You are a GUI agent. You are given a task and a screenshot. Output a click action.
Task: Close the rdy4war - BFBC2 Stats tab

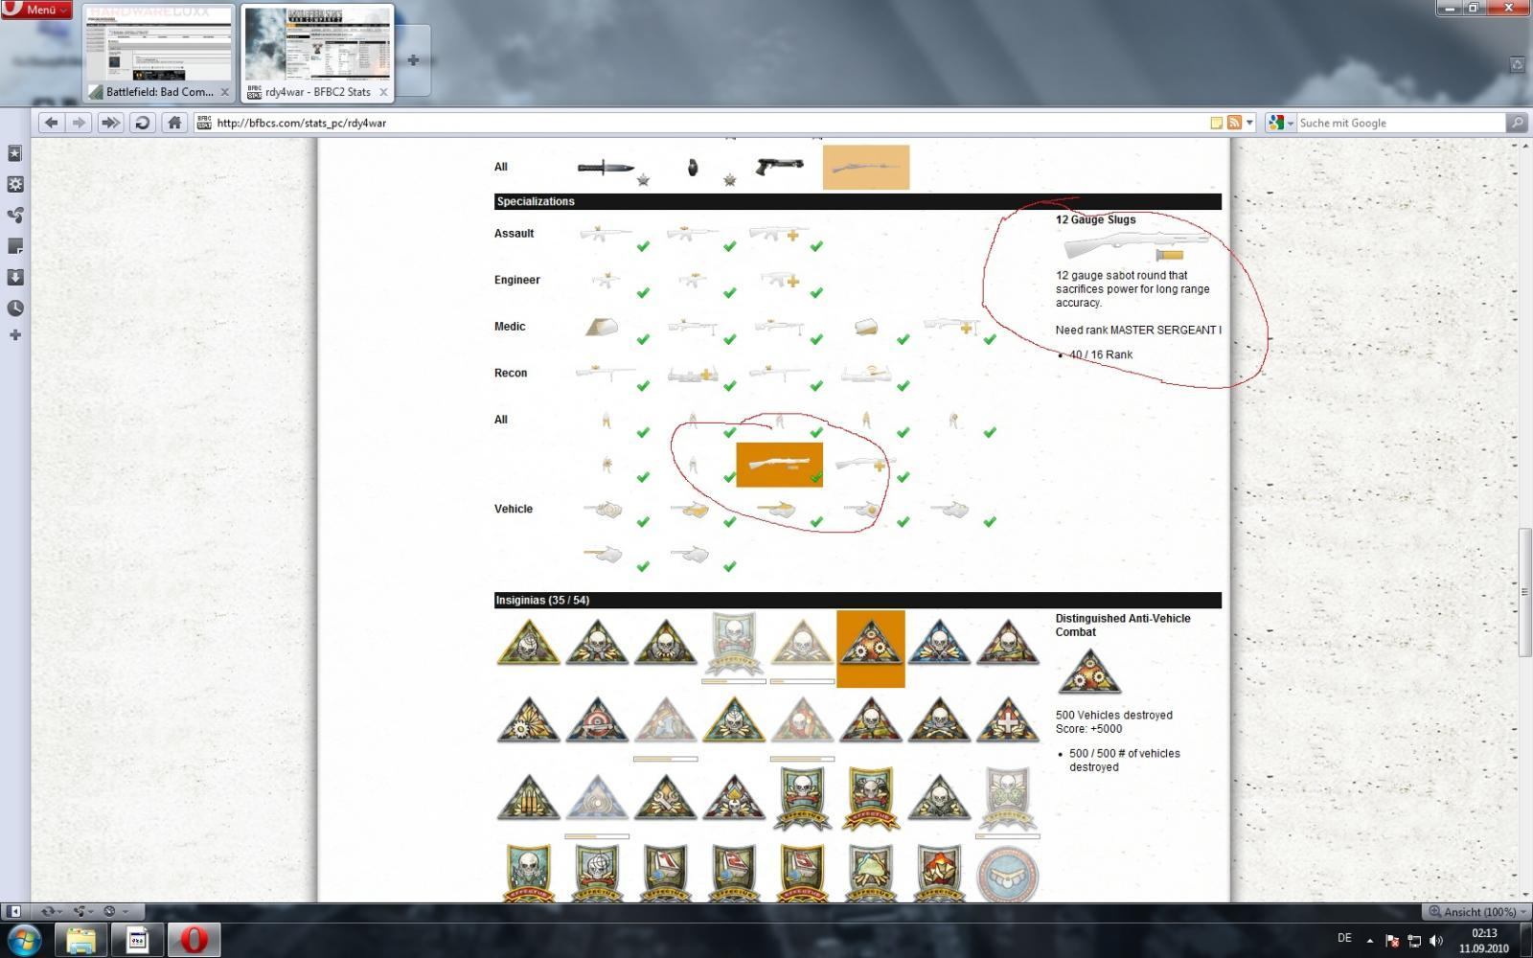(x=383, y=92)
